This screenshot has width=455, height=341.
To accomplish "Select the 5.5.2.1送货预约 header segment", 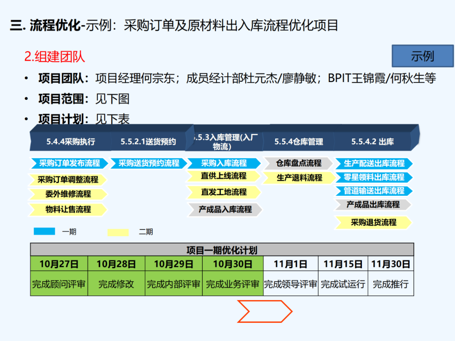I will click(x=148, y=142).
